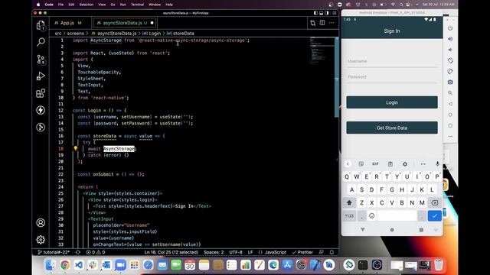Focus the Password input field
This screenshot has height=275, width=490.
click(x=392, y=77)
